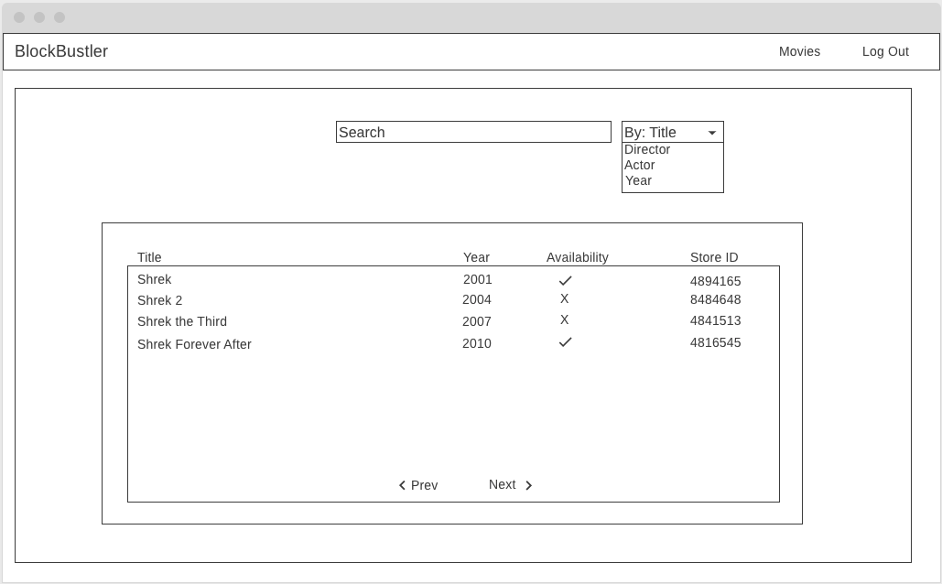This screenshot has height=584, width=942.
Task: Select Director in the search-by list
Action: click(x=647, y=149)
